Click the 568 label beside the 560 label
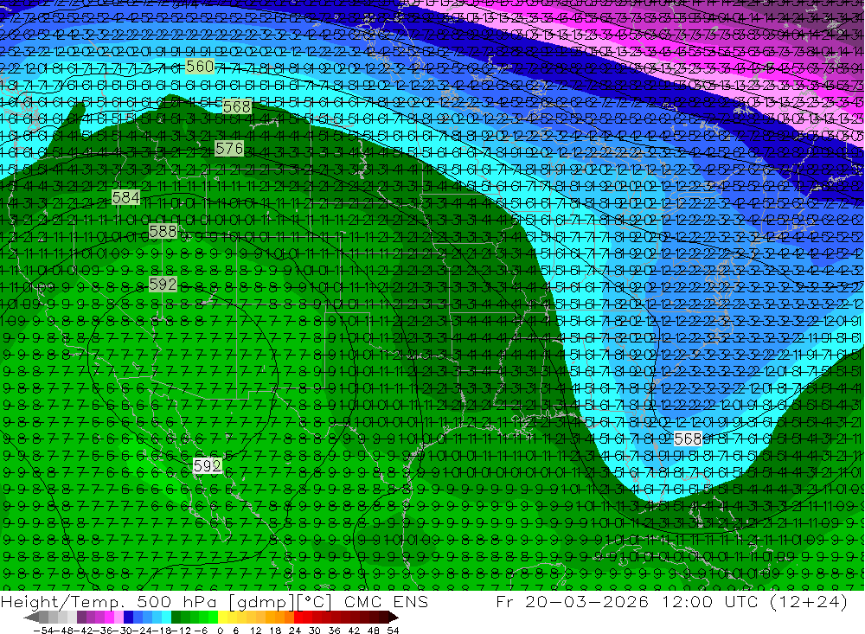The width and height of the screenshot is (865, 634). coord(237,106)
